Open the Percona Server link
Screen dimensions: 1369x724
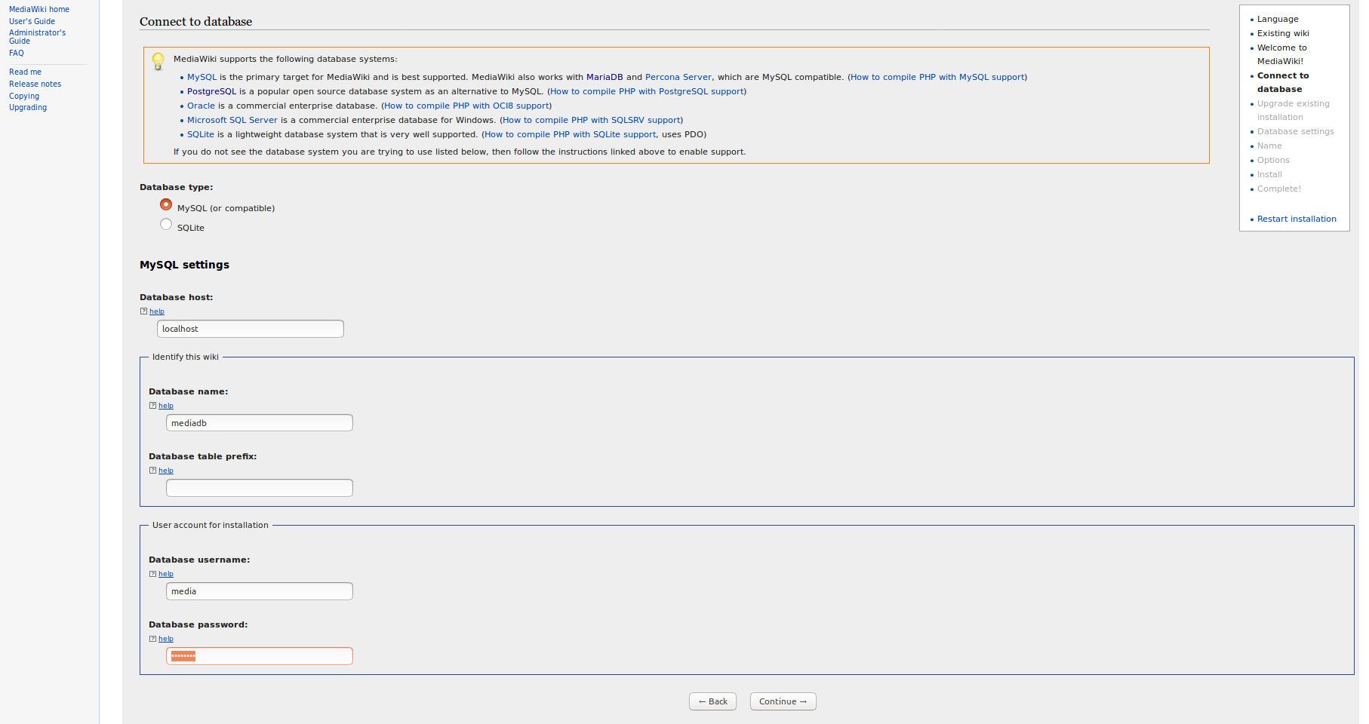click(678, 77)
